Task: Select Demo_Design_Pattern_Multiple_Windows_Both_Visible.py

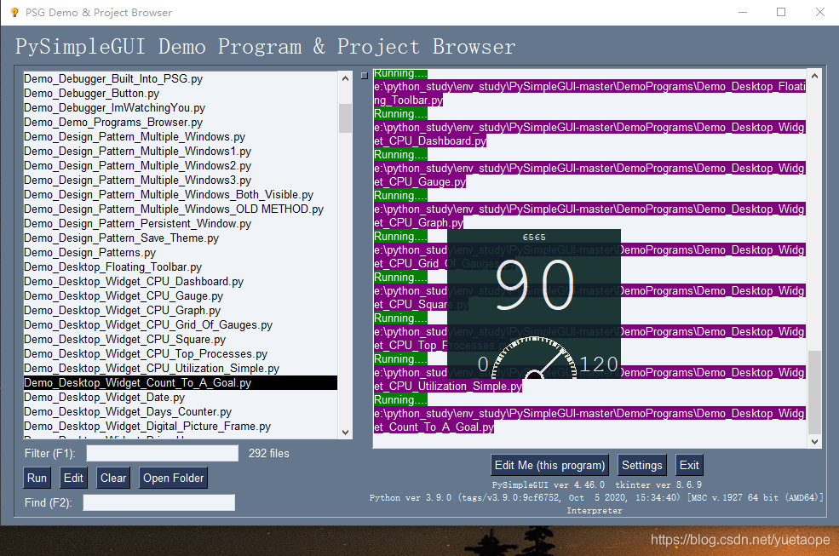Action: click(x=181, y=194)
